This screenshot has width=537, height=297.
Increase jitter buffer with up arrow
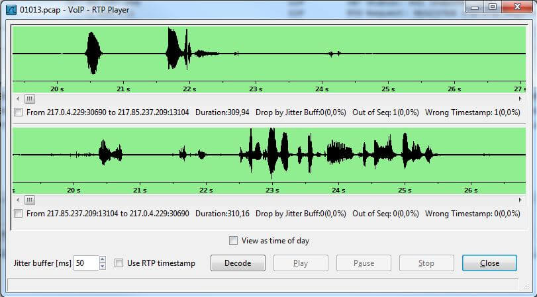102,259
